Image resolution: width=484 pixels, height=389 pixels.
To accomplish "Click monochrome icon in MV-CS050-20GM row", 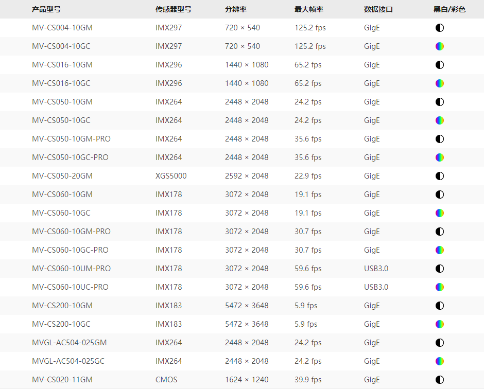I will coord(439,176).
